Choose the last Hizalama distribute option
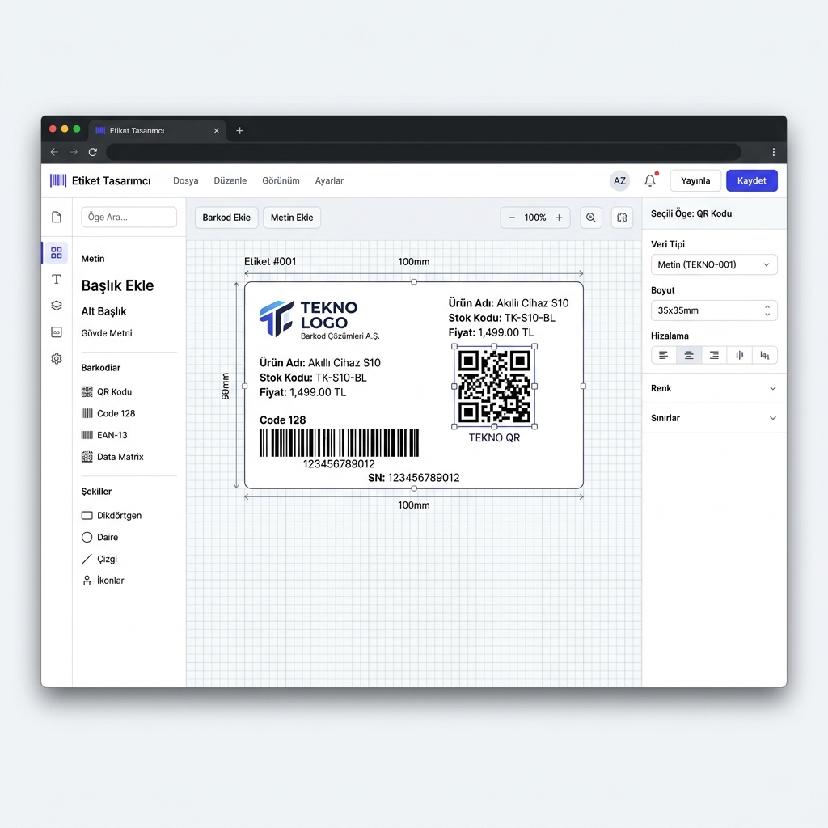This screenshot has height=828, width=828. (x=765, y=356)
